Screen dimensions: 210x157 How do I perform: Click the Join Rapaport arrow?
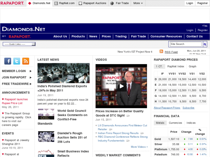[x=31, y=77]
